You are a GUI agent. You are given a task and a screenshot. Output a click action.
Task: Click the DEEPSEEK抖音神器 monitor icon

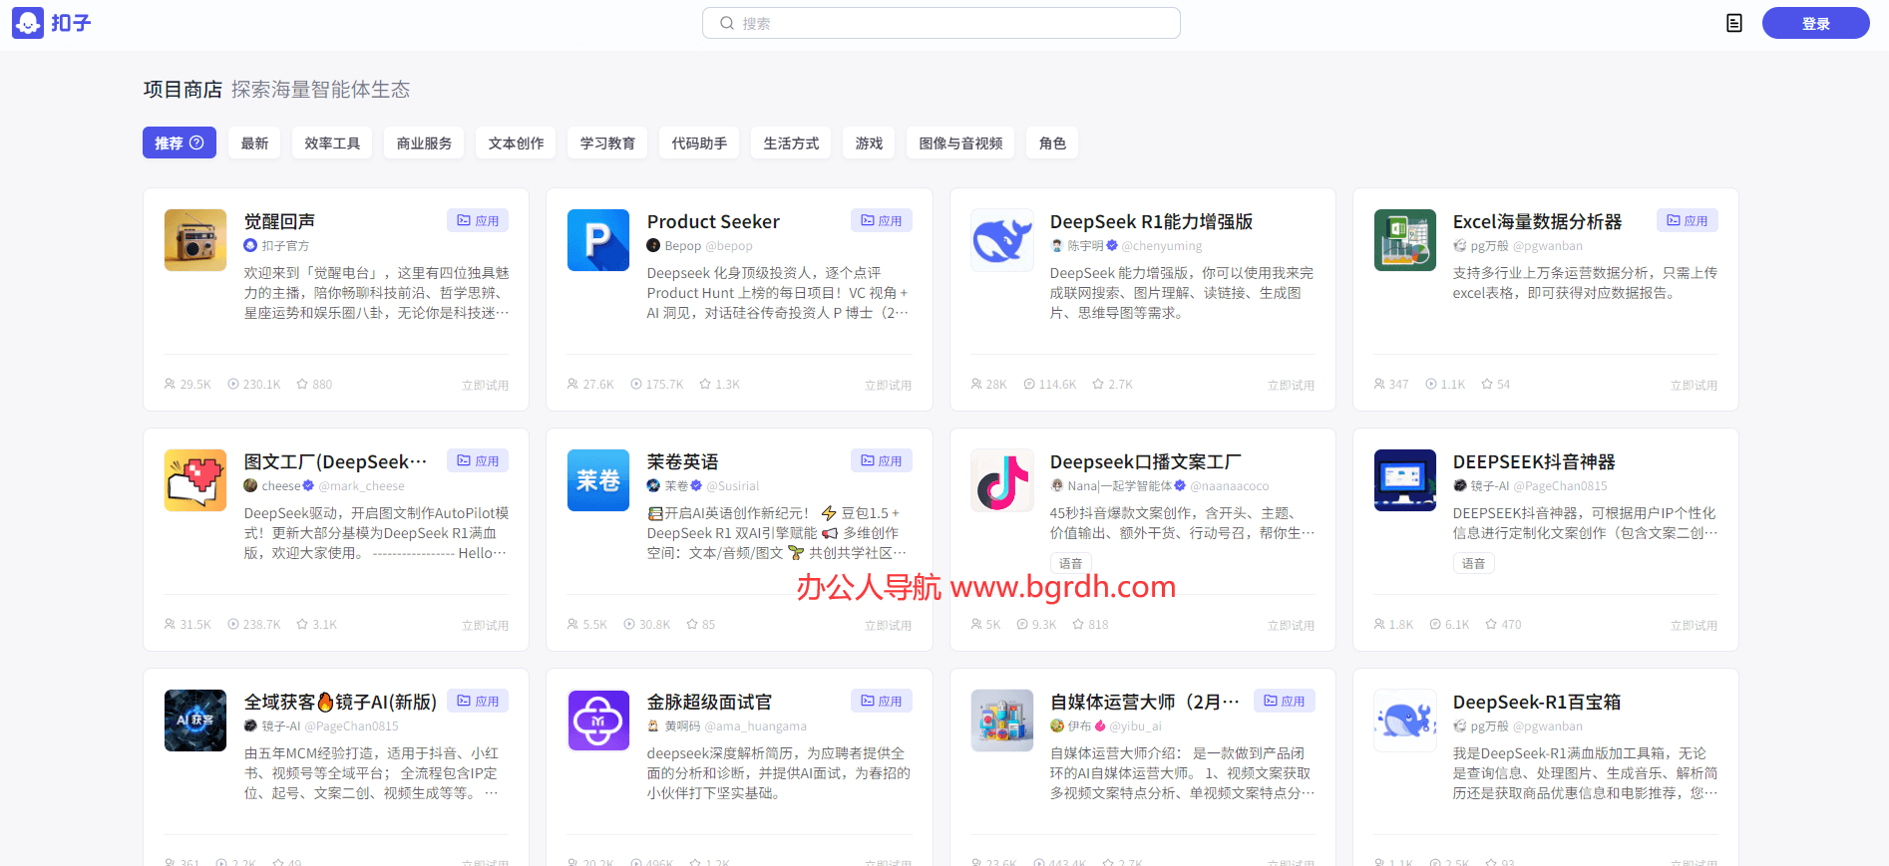coord(1405,480)
